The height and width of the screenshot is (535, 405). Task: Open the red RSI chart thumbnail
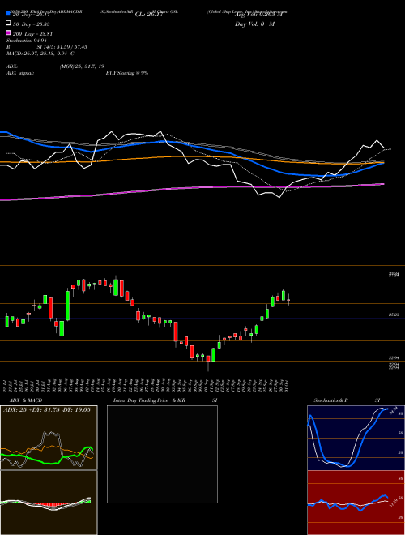click(x=356, y=503)
